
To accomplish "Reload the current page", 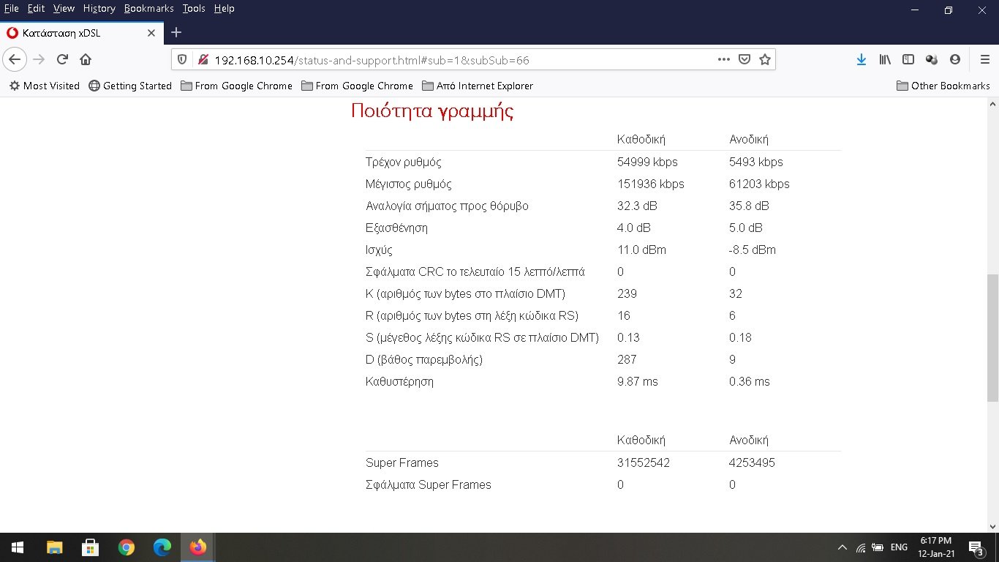I will coord(62,59).
